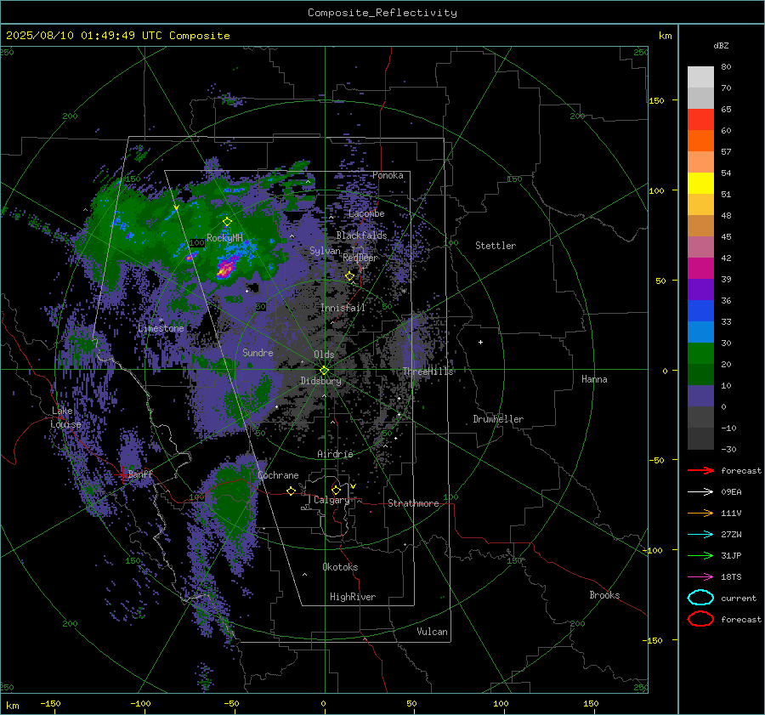The width and height of the screenshot is (765, 715).
Task: Click the Drumheller town label
Action: click(x=498, y=419)
